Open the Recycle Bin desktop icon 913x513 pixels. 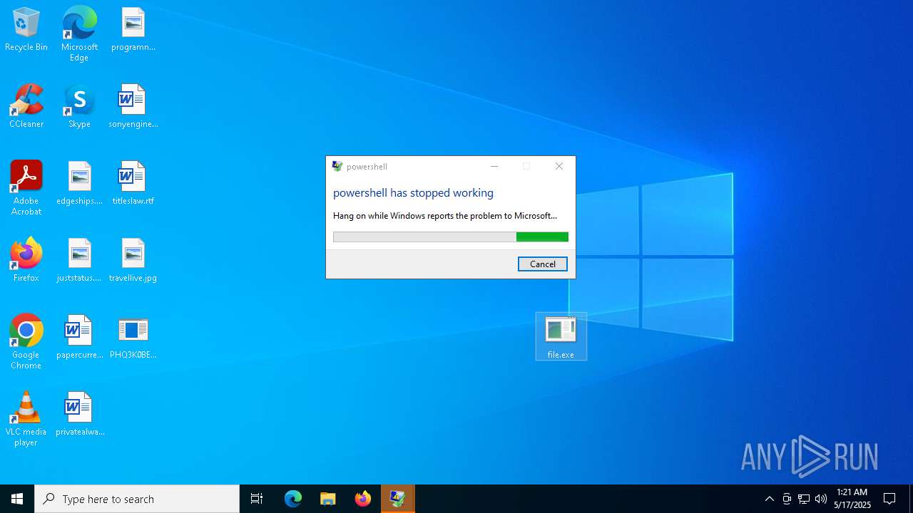tap(26, 30)
